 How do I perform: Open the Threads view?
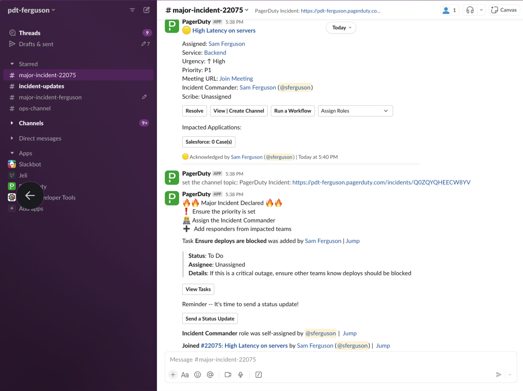(x=30, y=32)
